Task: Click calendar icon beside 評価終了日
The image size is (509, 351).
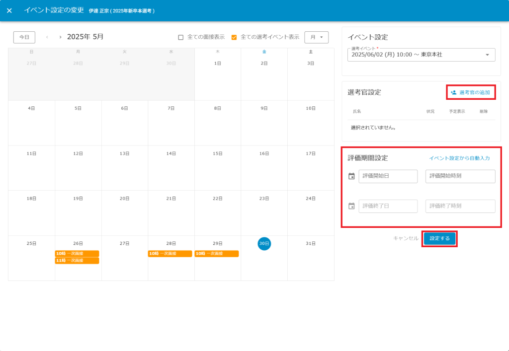Action: (x=351, y=206)
